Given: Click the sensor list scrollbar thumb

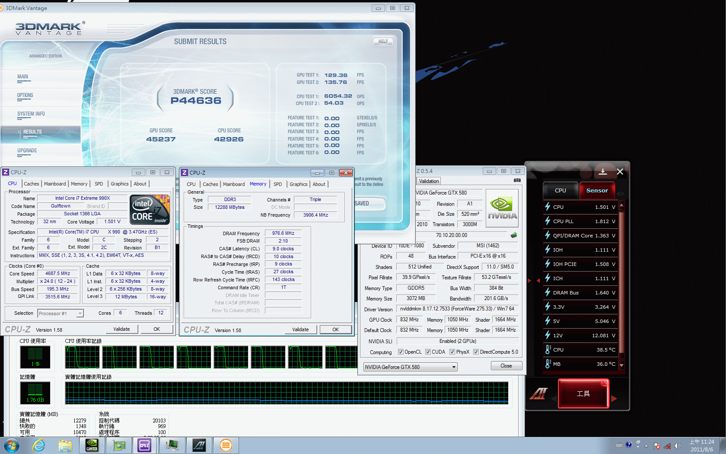Looking at the screenshot, I should tap(621, 281).
